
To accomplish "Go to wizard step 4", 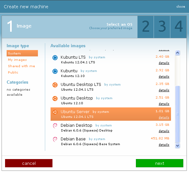I will (x=179, y=27).
